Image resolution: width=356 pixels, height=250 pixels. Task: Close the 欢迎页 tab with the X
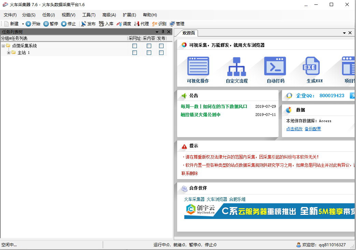click(350, 33)
